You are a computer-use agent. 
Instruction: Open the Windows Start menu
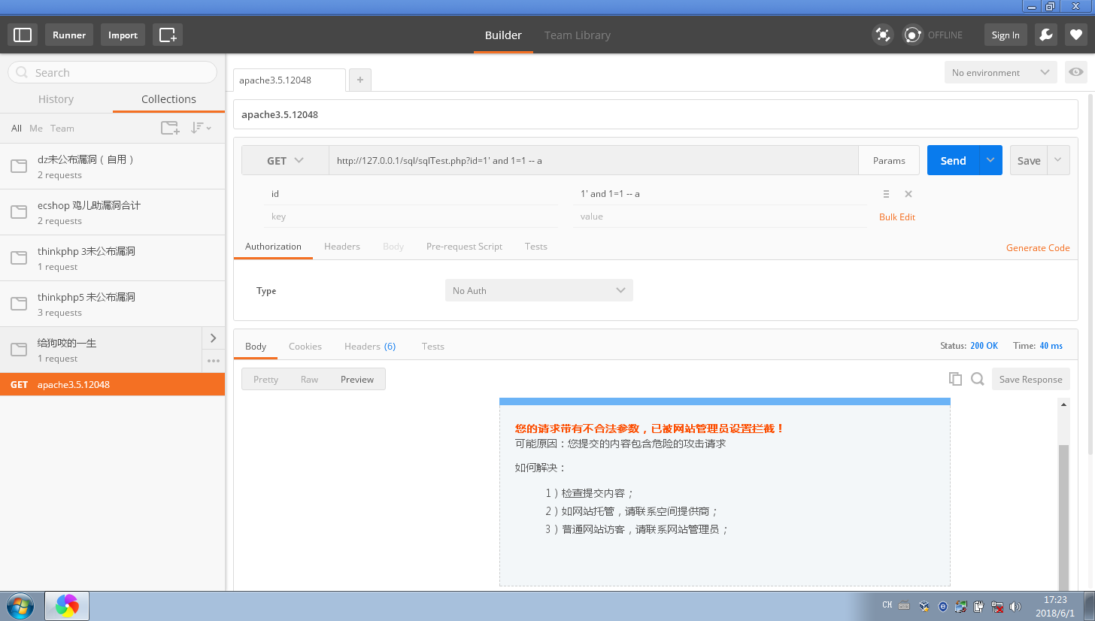tap(19, 606)
